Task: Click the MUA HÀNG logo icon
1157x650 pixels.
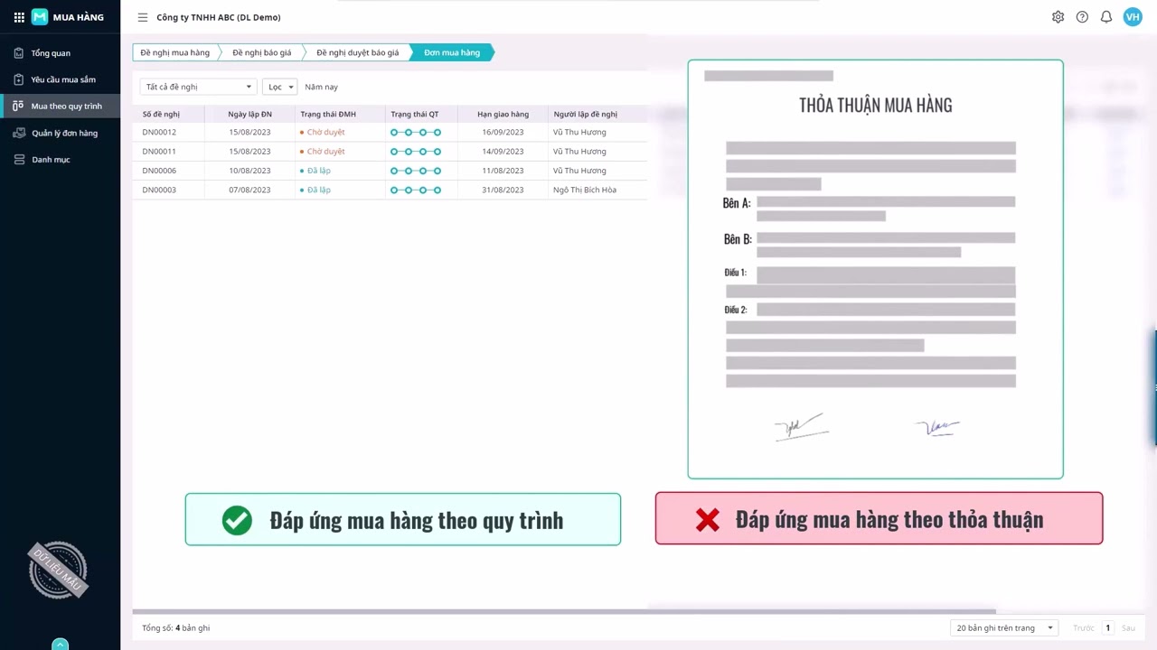Action: click(40, 17)
